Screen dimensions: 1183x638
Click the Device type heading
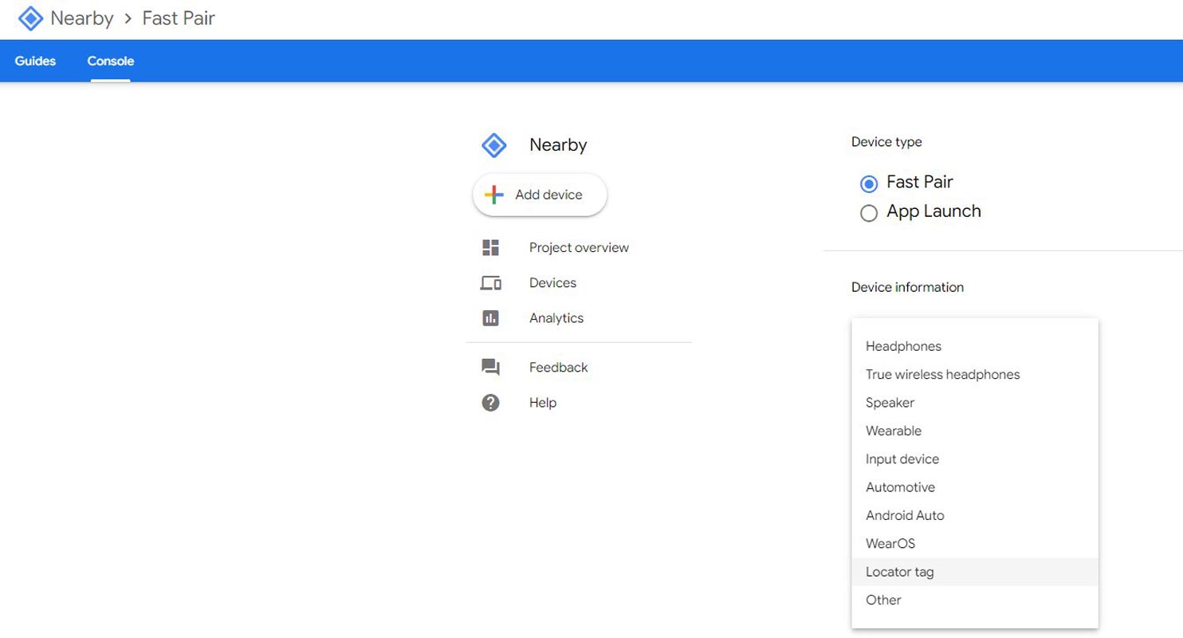pyautogui.click(x=886, y=142)
